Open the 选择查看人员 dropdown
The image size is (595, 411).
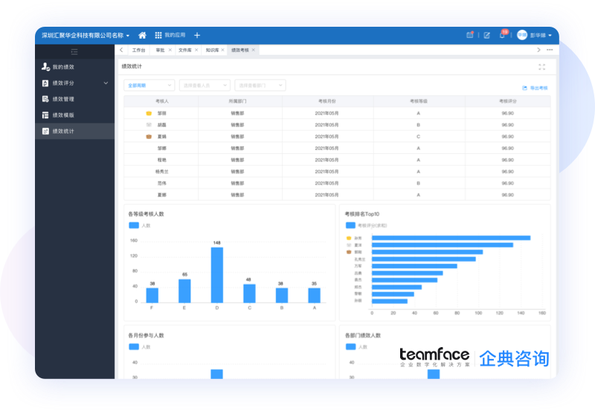205,85
